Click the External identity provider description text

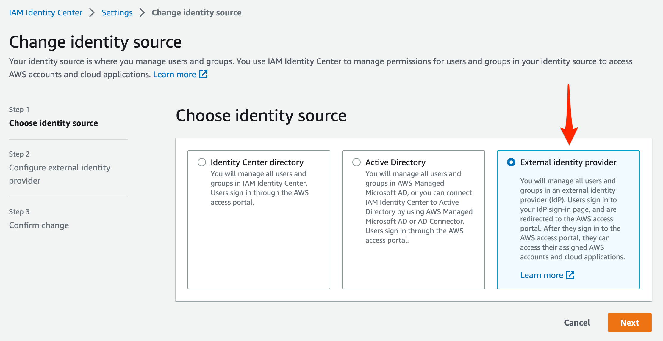[572, 219]
